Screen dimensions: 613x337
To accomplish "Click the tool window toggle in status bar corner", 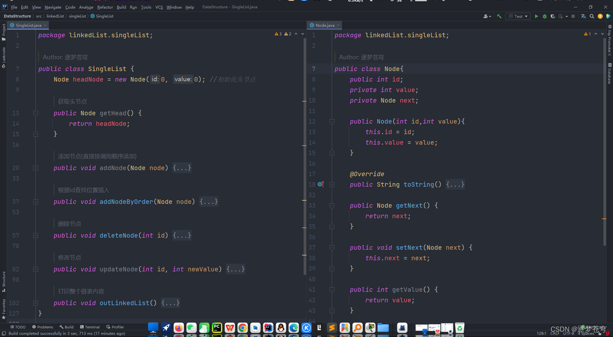I will (x=4, y=334).
